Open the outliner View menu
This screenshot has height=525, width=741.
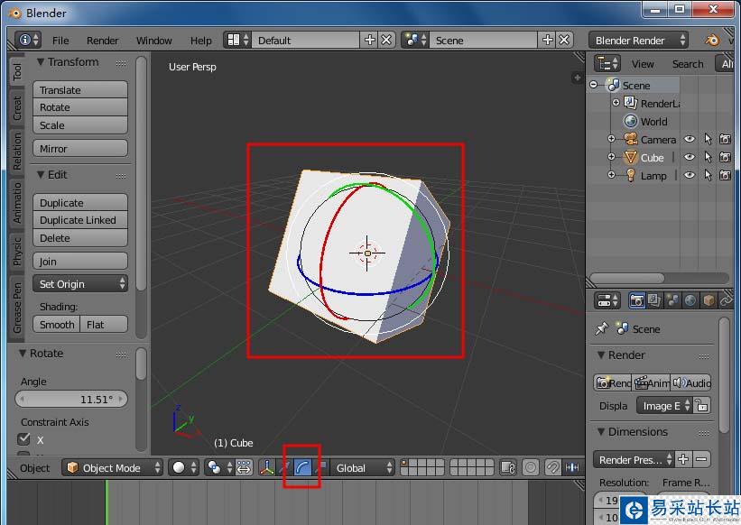pos(643,64)
